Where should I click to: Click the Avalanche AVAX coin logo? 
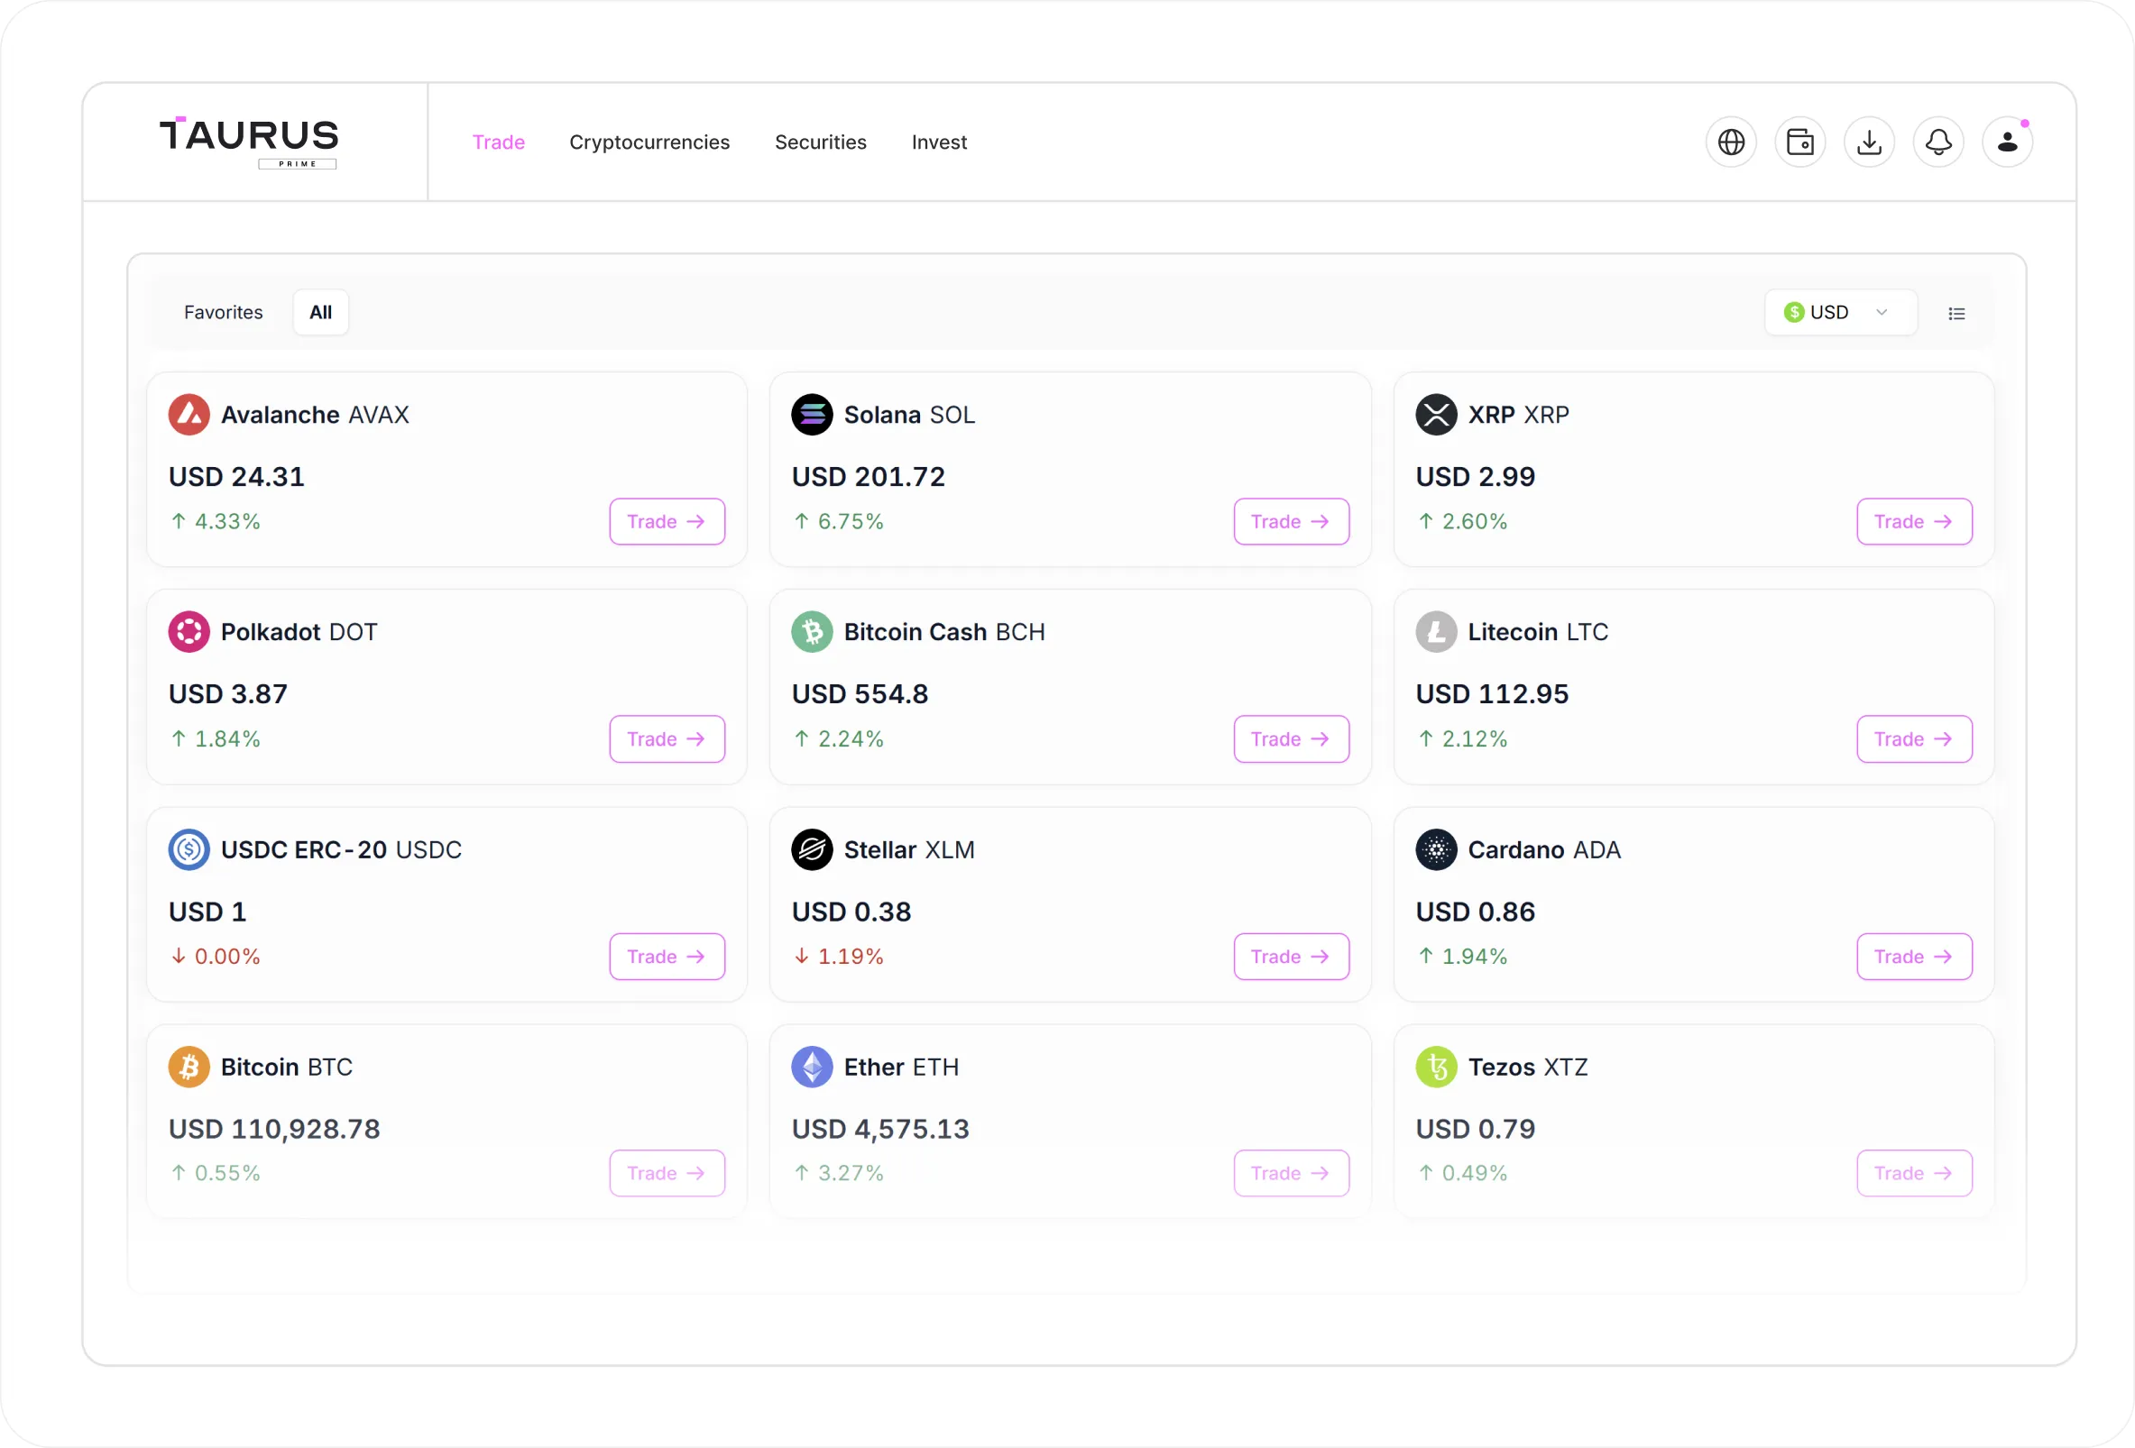pos(189,415)
